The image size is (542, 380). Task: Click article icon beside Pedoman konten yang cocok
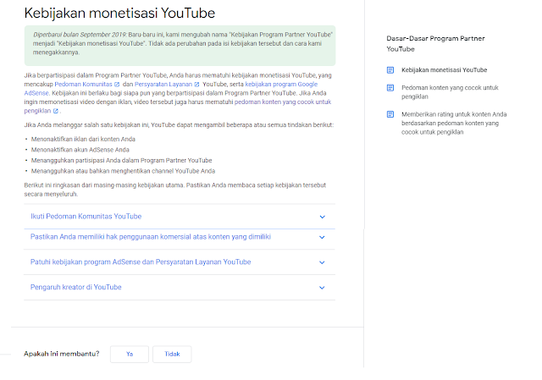click(390, 88)
